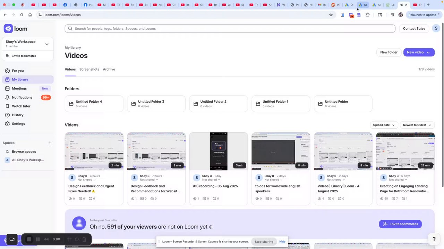The image size is (444, 249).
Task: Open the iOS recording video thumbnail
Action: (x=219, y=151)
